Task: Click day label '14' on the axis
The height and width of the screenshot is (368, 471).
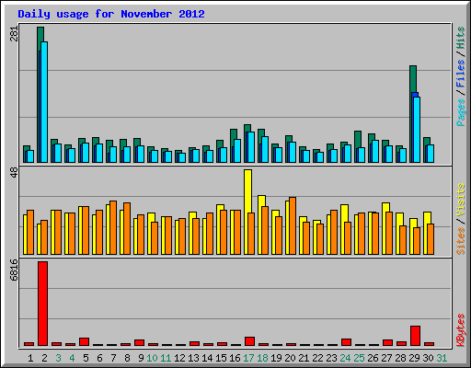Action: 207,358
